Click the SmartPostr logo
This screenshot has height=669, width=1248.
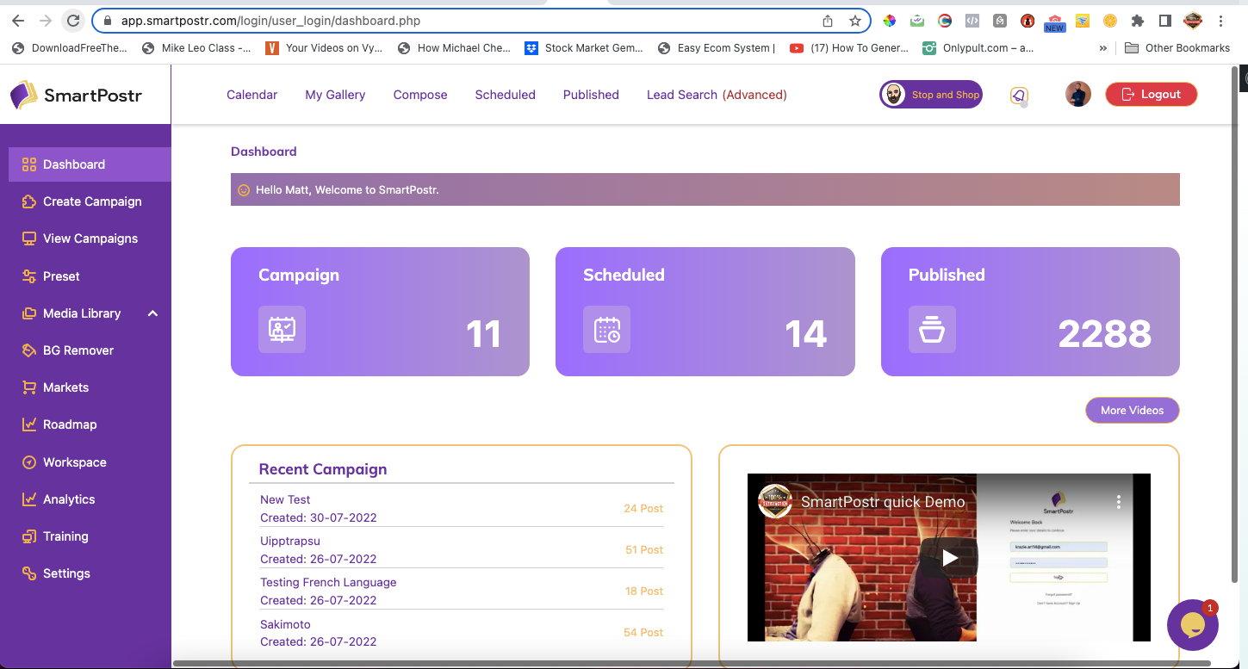77,95
